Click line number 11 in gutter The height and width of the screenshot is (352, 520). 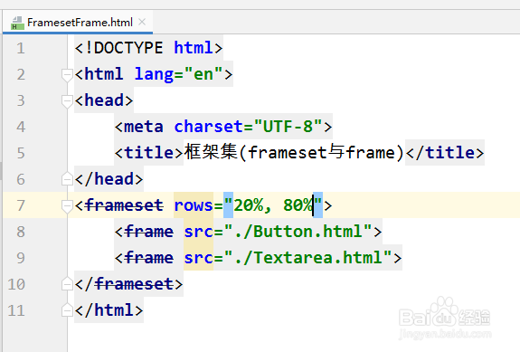[16, 310]
